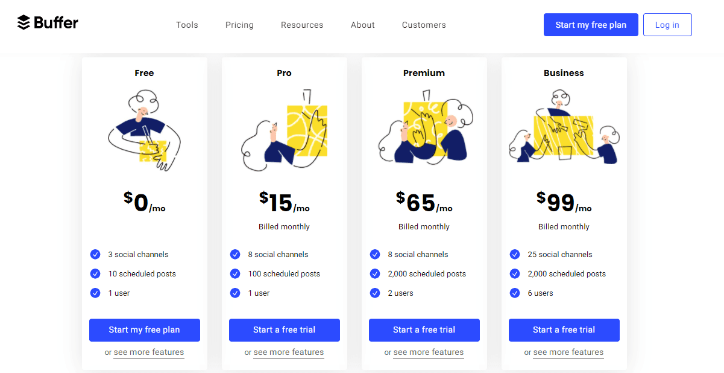The image size is (724, 373).
Task: Click the Buffer logo icon
Action: coord(24,23)
